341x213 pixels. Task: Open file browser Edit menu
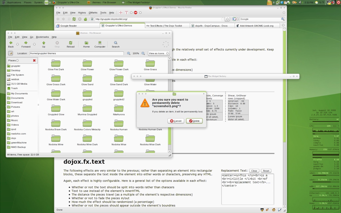pos(17,37)
